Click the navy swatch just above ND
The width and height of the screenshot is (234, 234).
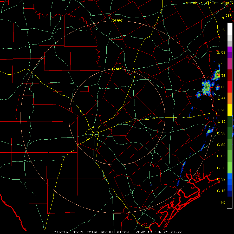[230, 193]
